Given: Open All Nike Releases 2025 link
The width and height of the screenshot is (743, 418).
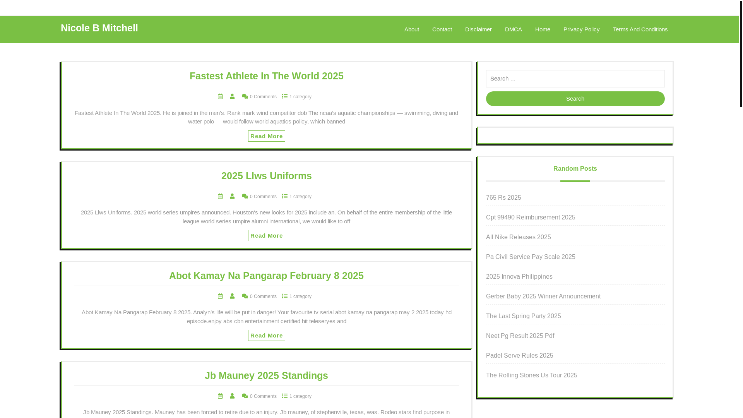Looking at the screenshot, I should point(519,237).
